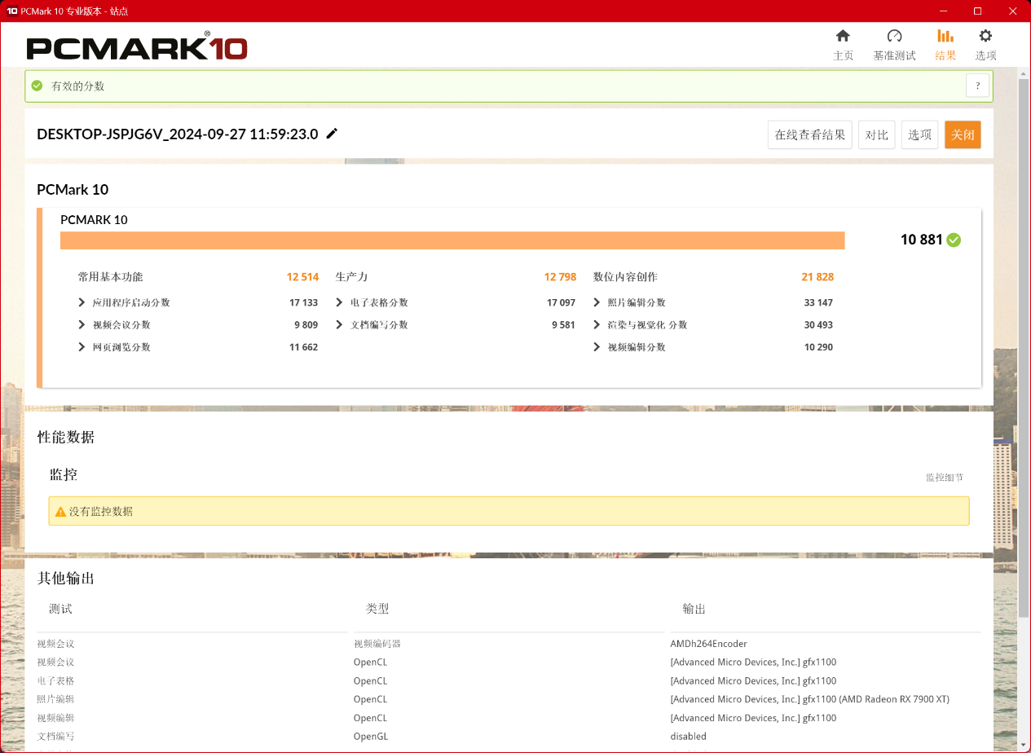Viewport: 1031px width, 753px height.
Task: Open the 监控细节 link
Action: coord(944,478)
